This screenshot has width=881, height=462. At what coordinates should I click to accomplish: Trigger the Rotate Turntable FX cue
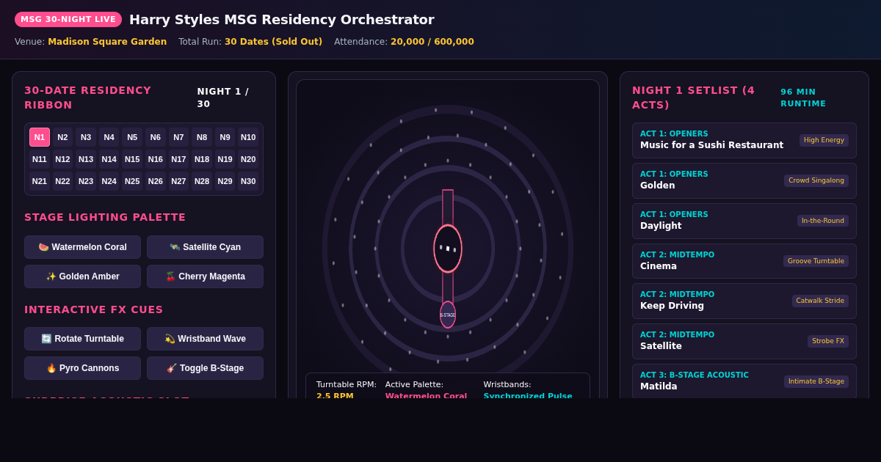[82, 339]
